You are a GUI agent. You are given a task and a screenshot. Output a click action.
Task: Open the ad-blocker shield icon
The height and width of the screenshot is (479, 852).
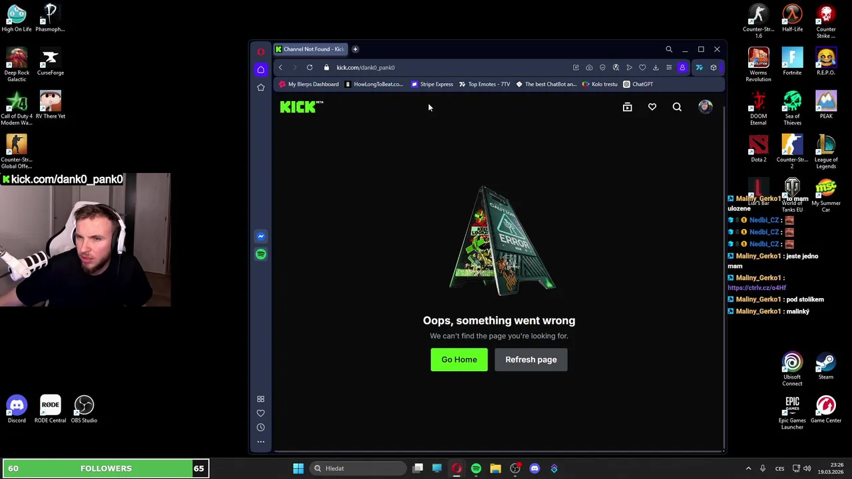[x=602, y=67]
